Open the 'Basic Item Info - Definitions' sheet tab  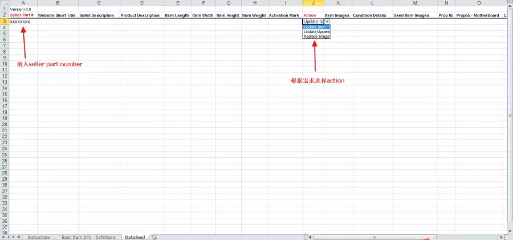point(88,237)
